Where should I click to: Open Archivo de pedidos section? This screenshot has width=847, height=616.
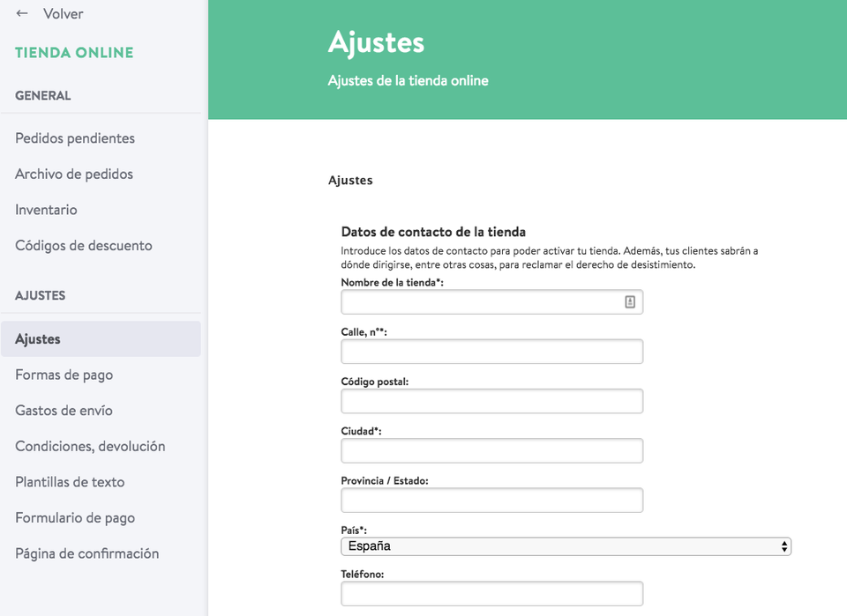click(74, 174)
